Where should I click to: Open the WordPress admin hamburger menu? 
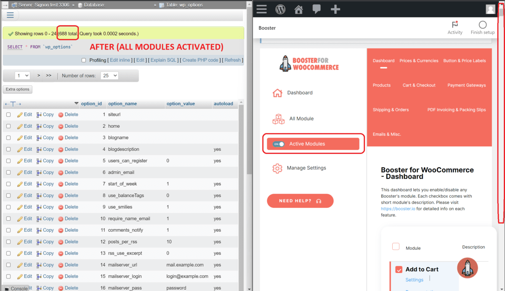[262, 9]
